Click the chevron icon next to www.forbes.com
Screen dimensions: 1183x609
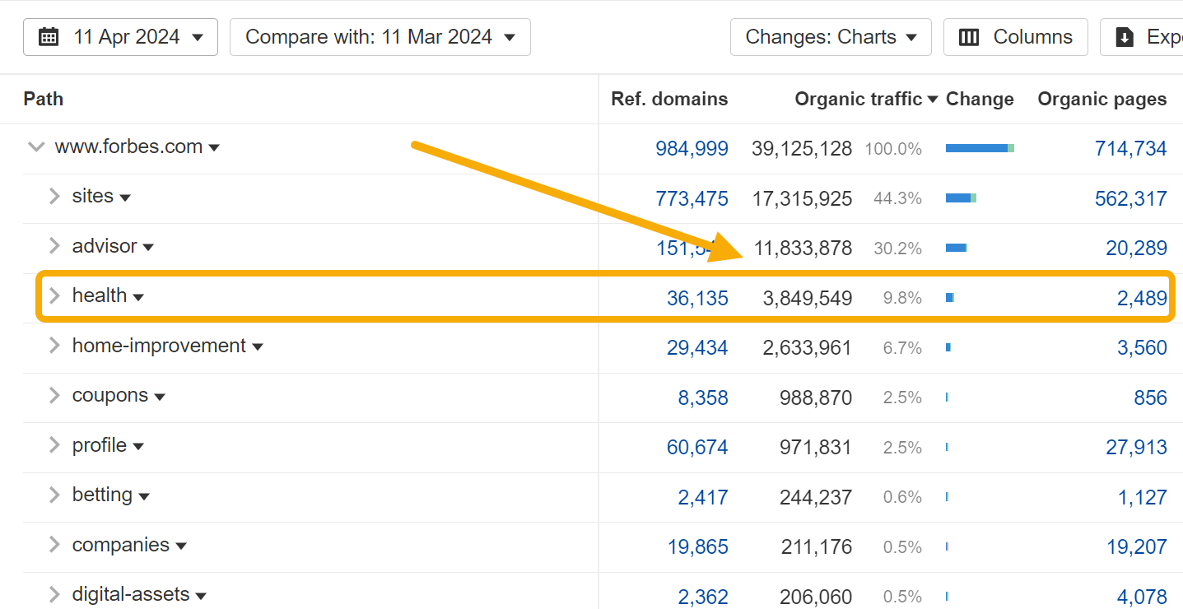point(215,147)
